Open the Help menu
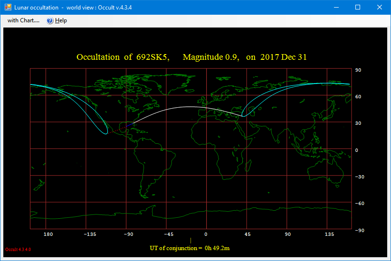Viewport: 391px width, 261px height. point(61,20)
